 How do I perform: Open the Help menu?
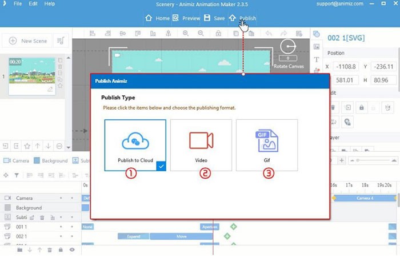[x=50, y=4]
